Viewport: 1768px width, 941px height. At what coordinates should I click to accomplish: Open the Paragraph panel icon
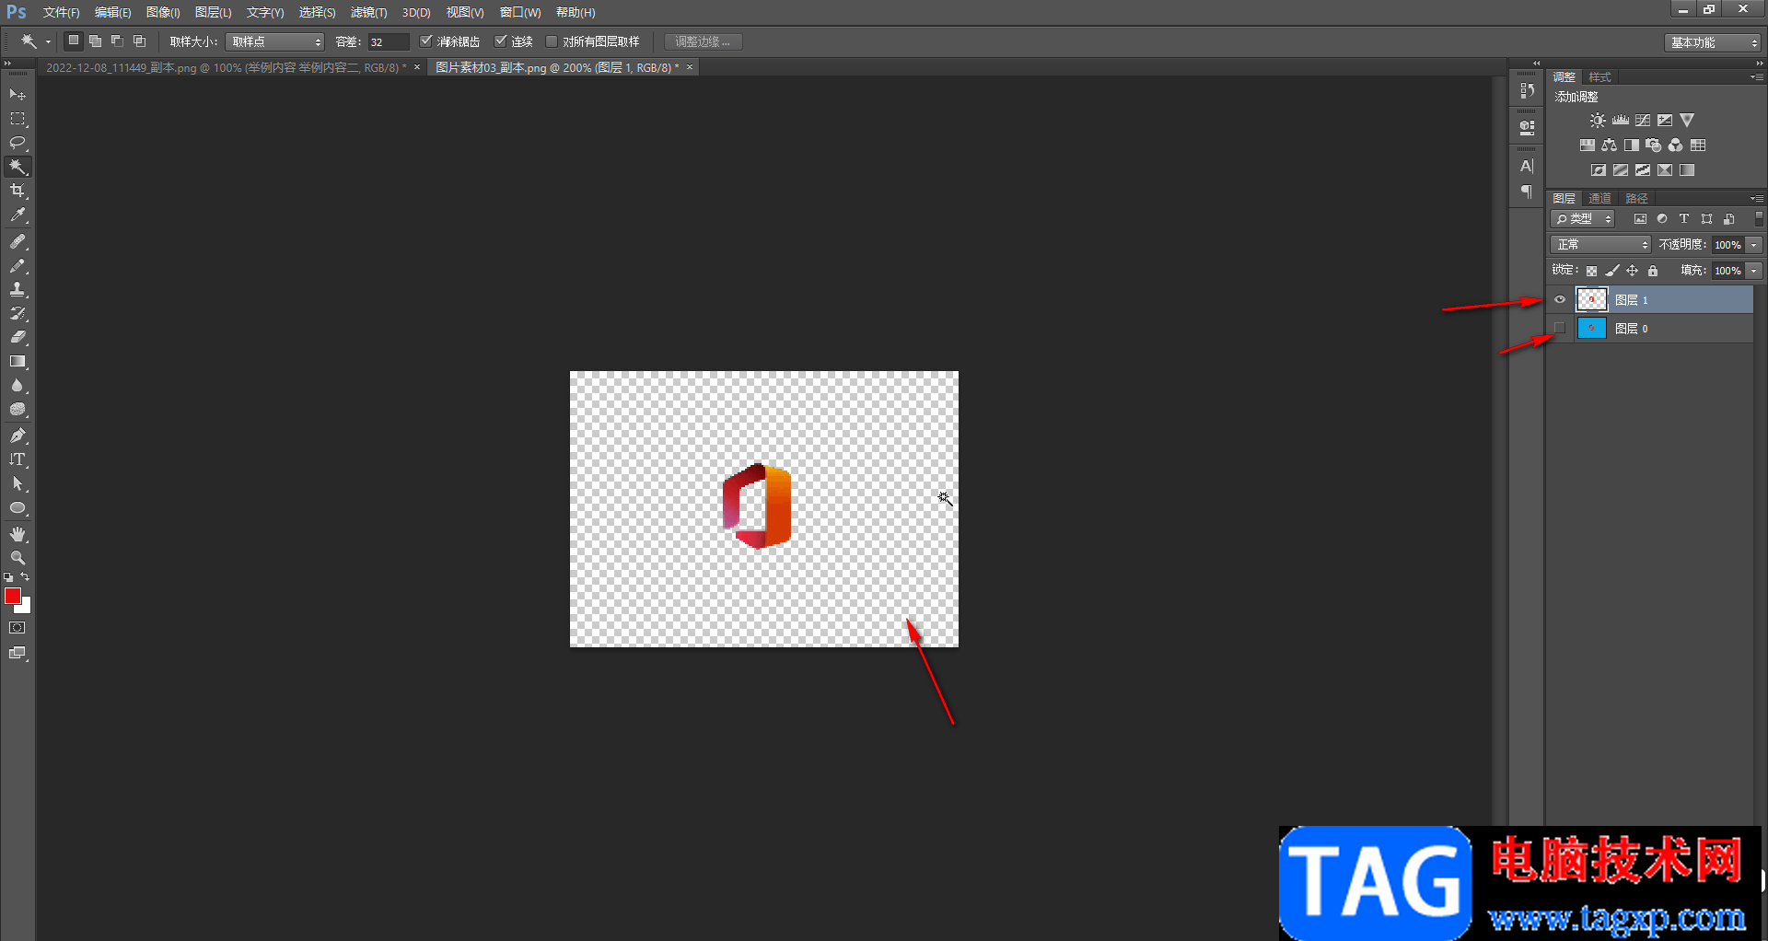click(x=1528, y=192)
